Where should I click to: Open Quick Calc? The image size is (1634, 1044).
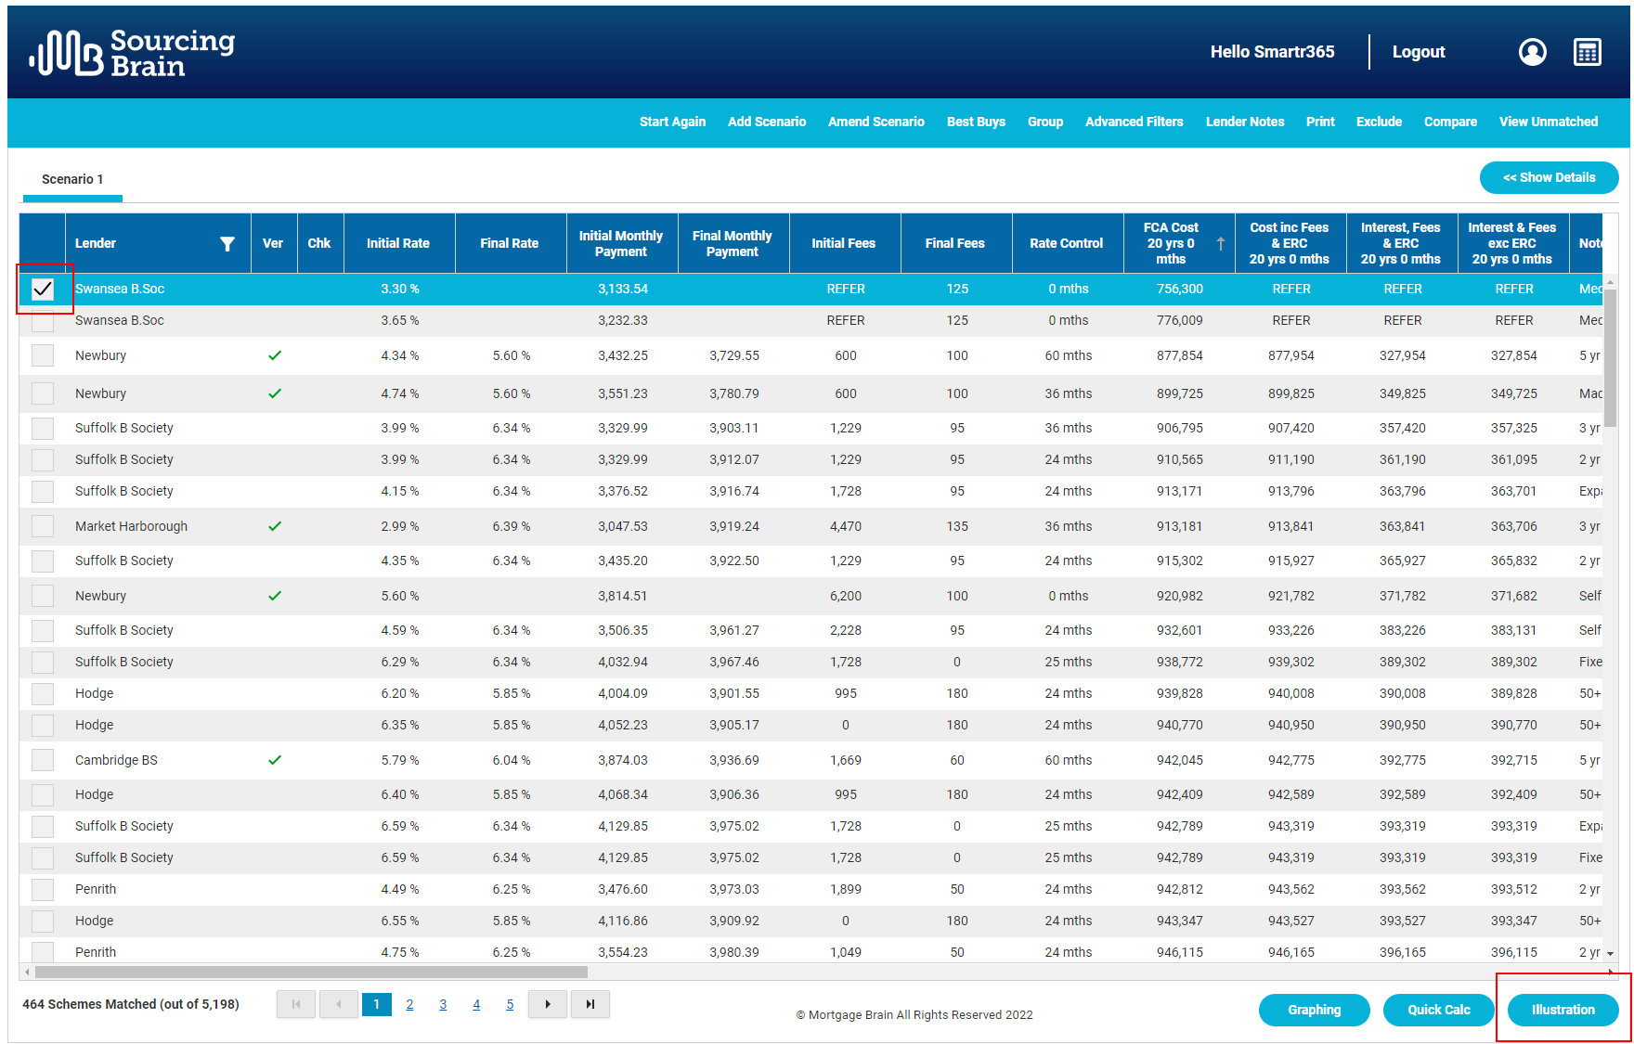click(1438, 1010)
